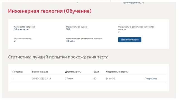This screenshot has height=105, width=180.
Task: Click the Балл column header
Action: click(96, 72)
